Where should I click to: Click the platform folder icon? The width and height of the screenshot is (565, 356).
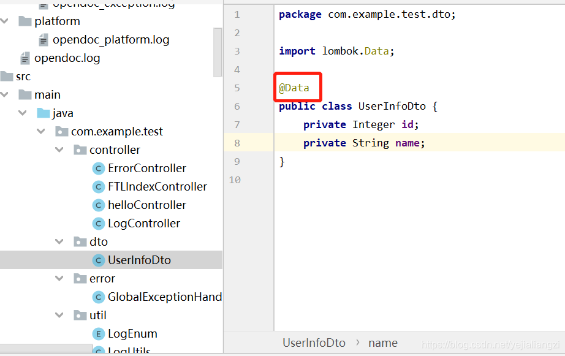point(25,21)
